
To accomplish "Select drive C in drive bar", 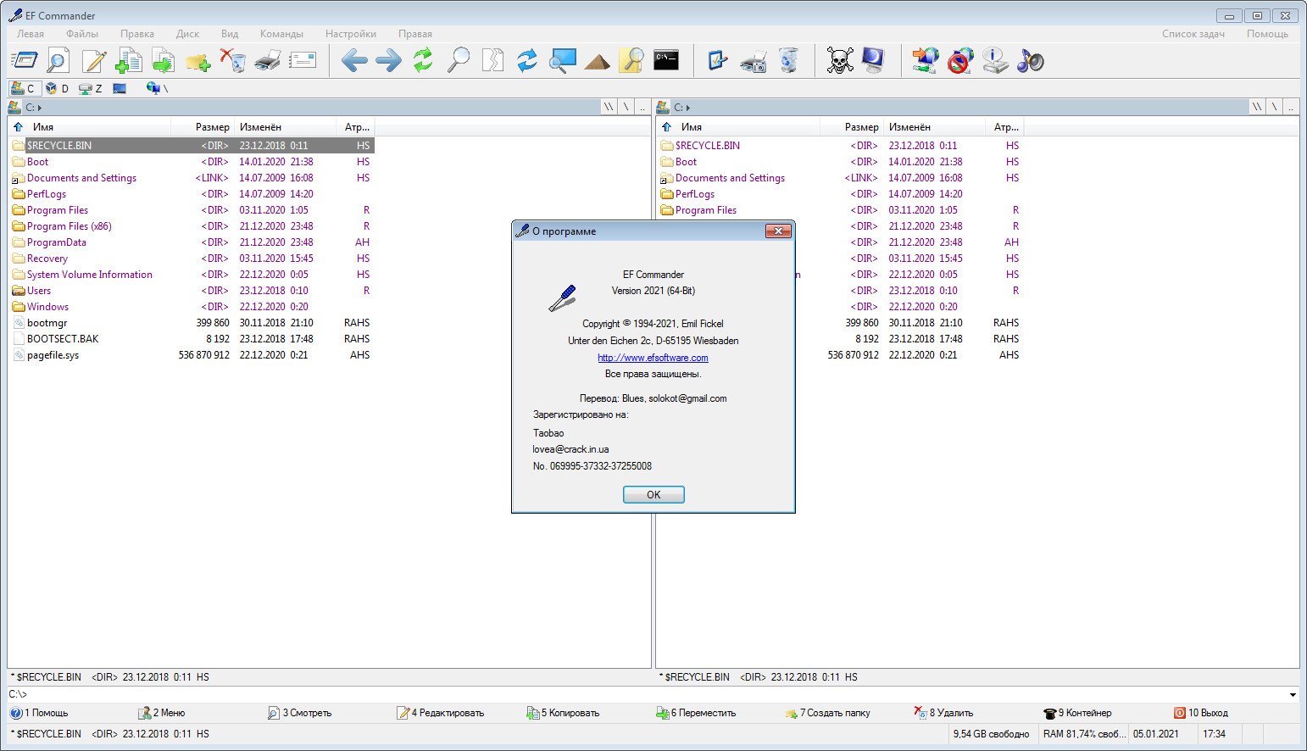I will [24, 88].
